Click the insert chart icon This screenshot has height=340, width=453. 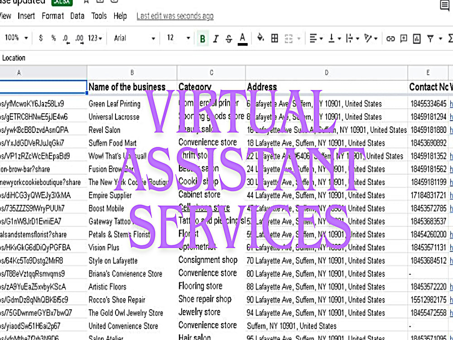coord(417,39)
